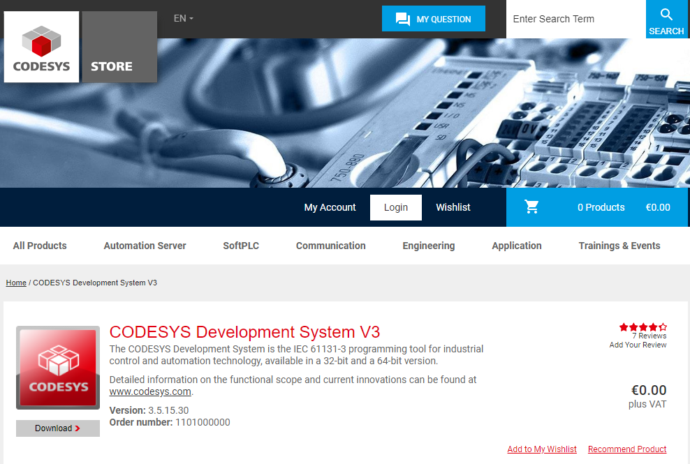This screenshot has width=690, height=464.
Task: Open the Wishlist page
Action: (x=453, y=207)
